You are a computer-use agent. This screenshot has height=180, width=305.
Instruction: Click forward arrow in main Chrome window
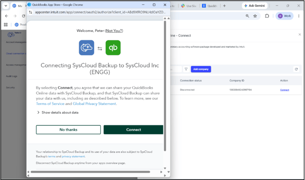pyautogui.click(x=15, y=16)
